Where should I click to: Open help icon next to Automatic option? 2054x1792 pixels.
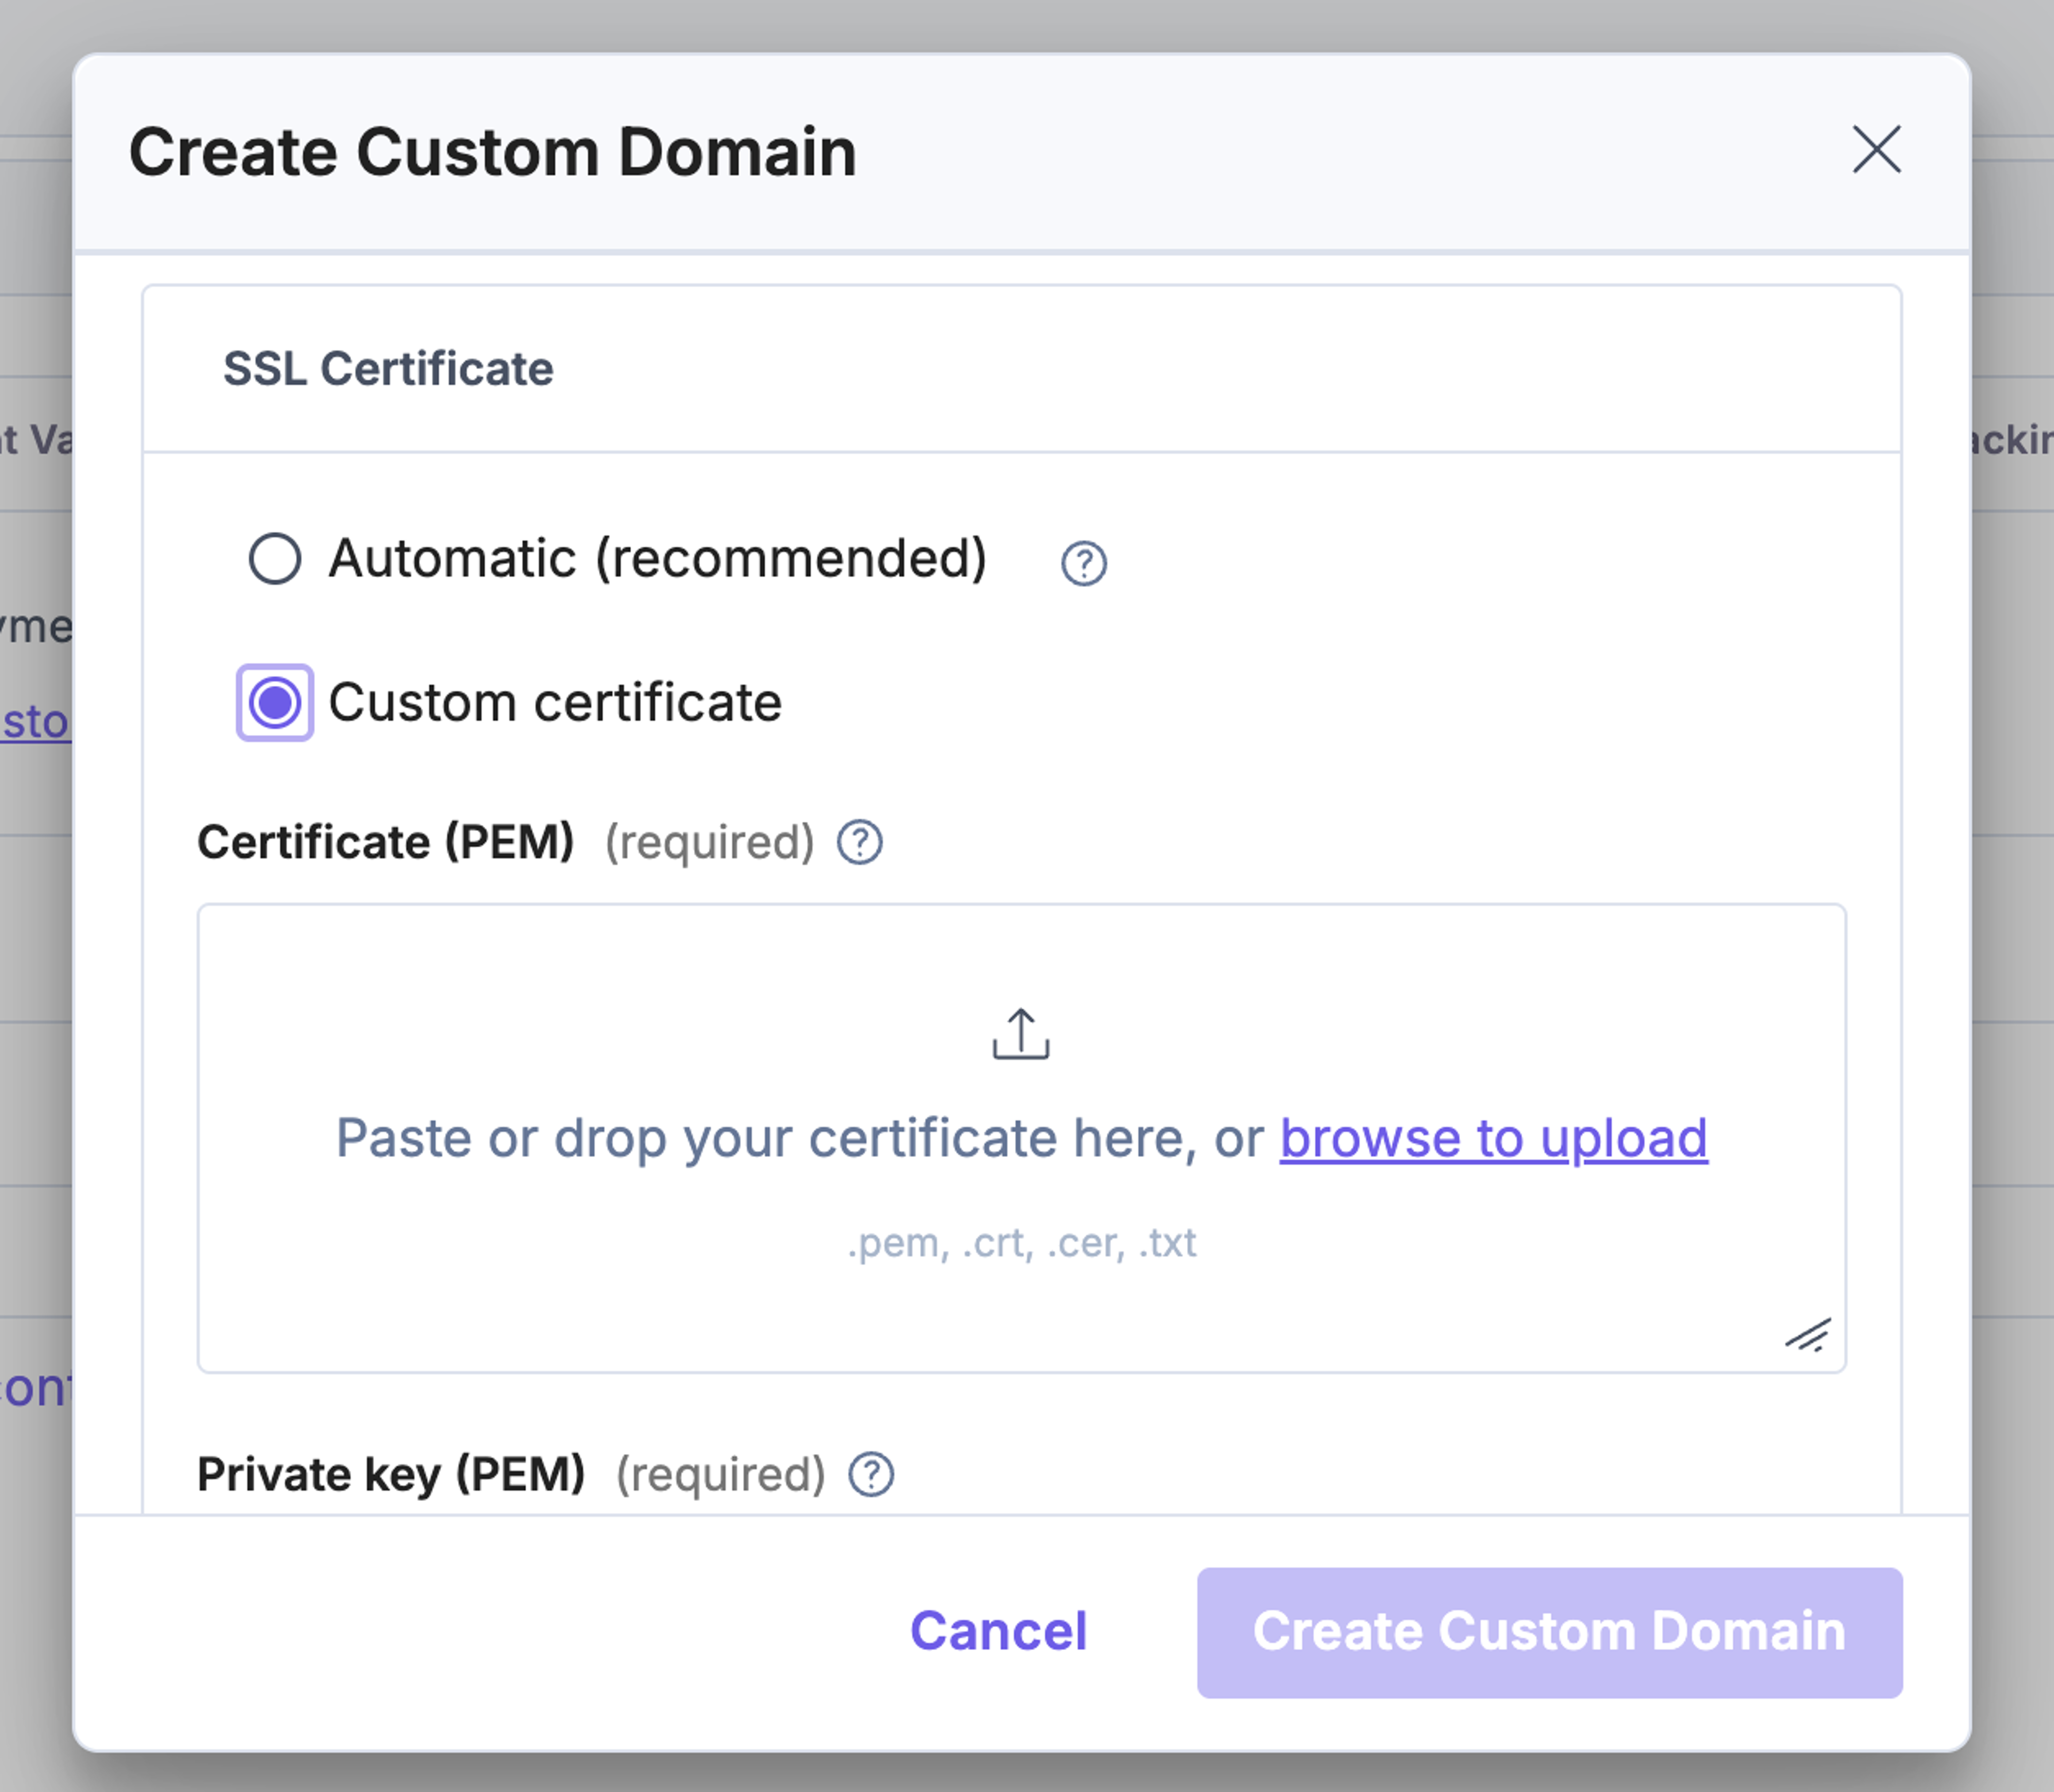point(1083,563)
